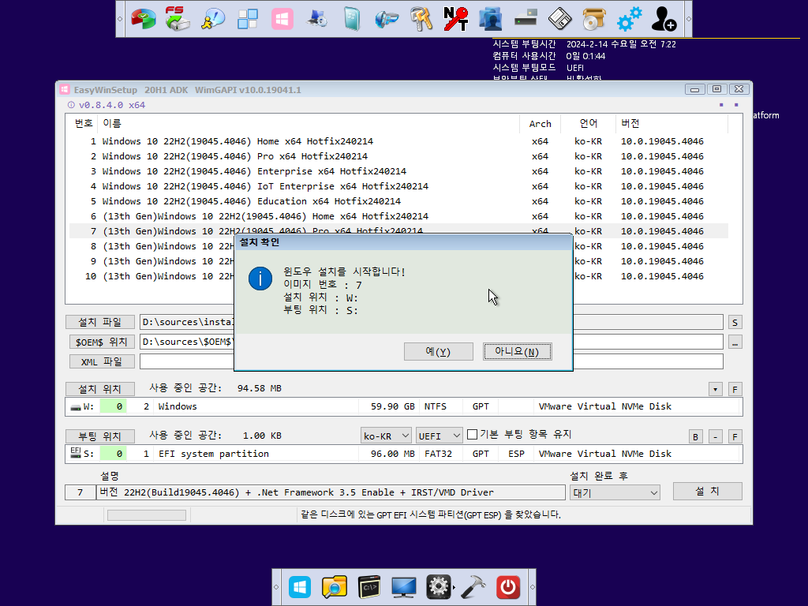Cancel installation with 아니요(N) button
Screen dimensions: 808x606
(x=518, y=351)
